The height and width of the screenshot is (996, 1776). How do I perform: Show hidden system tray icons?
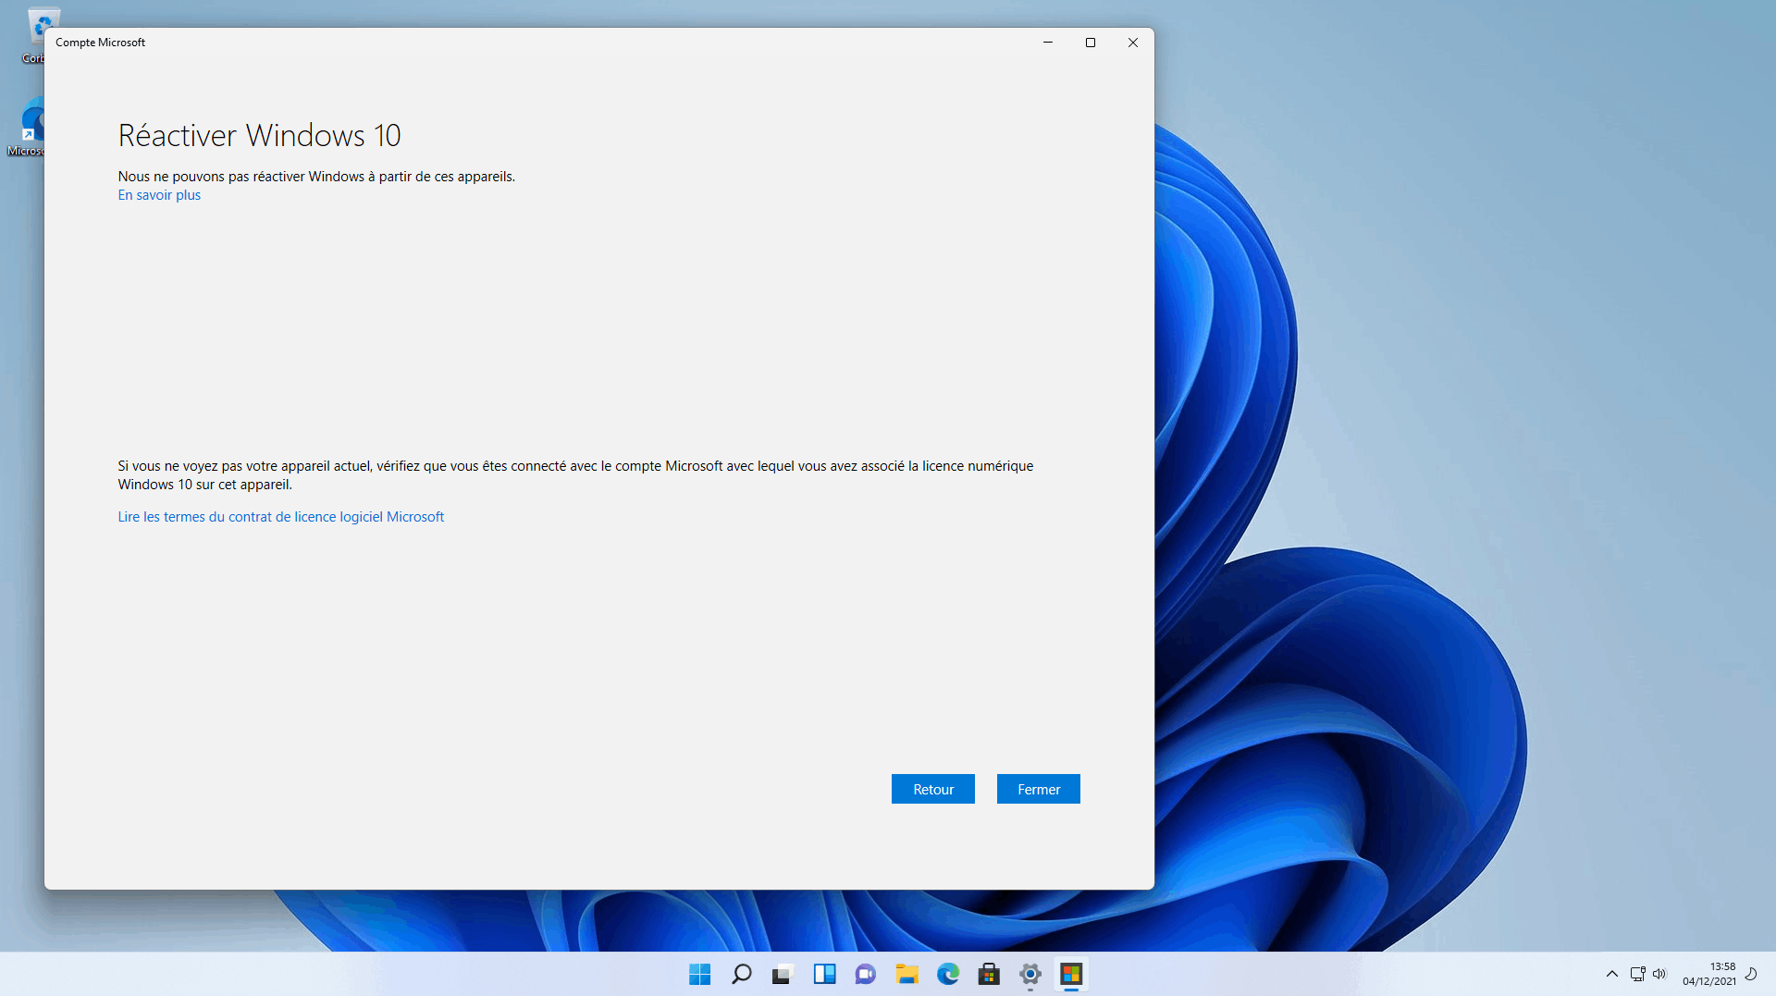tap(1611, 974)
